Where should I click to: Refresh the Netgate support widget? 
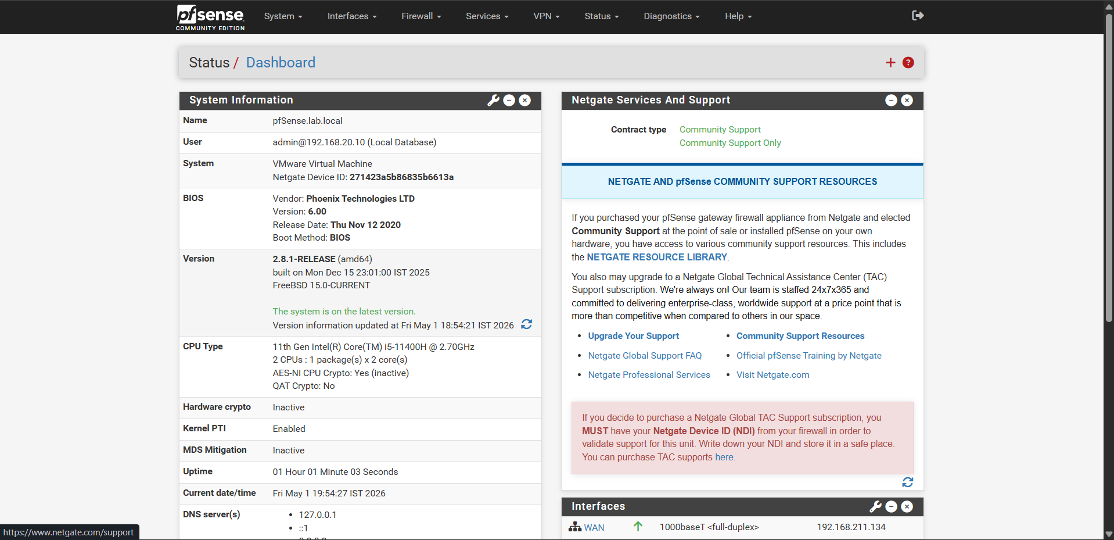tap(908, 482)
